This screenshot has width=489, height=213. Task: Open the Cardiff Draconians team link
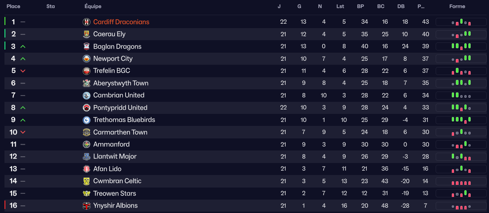(121, 22)
